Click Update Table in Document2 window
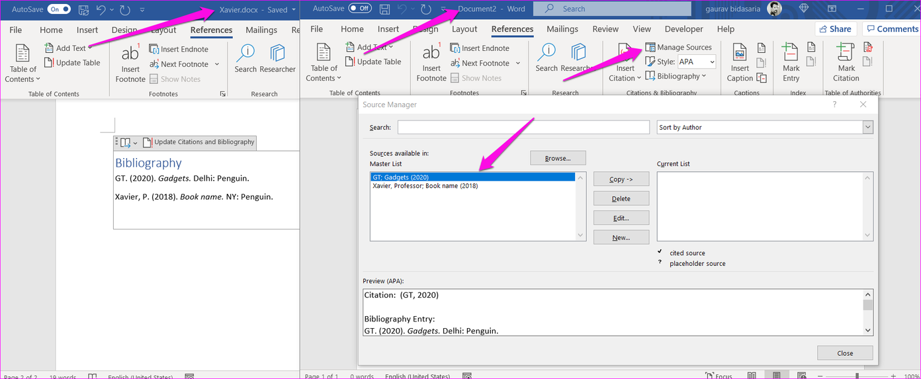This screenshot has height=379, width=921. [373, 62]
